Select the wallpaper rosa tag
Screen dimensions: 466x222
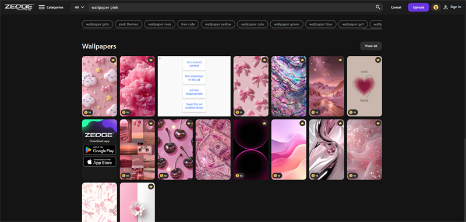(x=160, y=24)
